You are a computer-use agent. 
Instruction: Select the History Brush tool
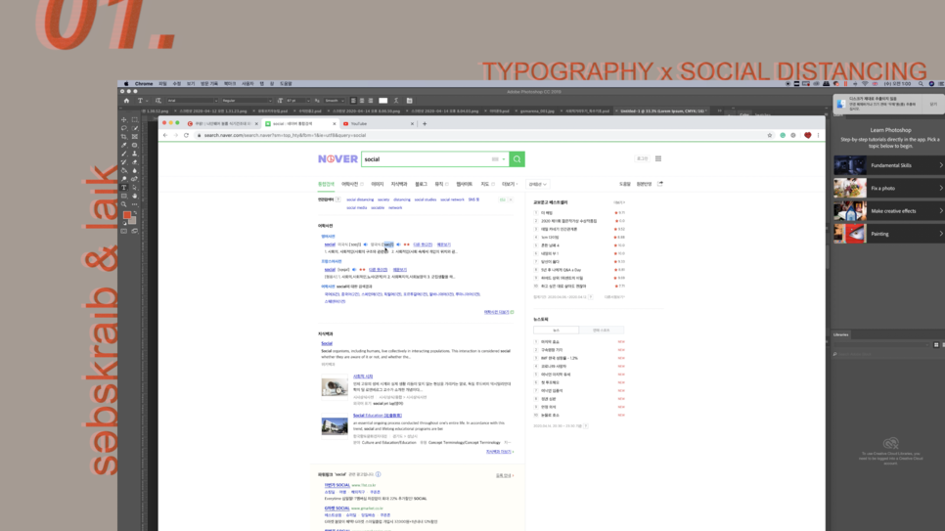pos(123,162)
